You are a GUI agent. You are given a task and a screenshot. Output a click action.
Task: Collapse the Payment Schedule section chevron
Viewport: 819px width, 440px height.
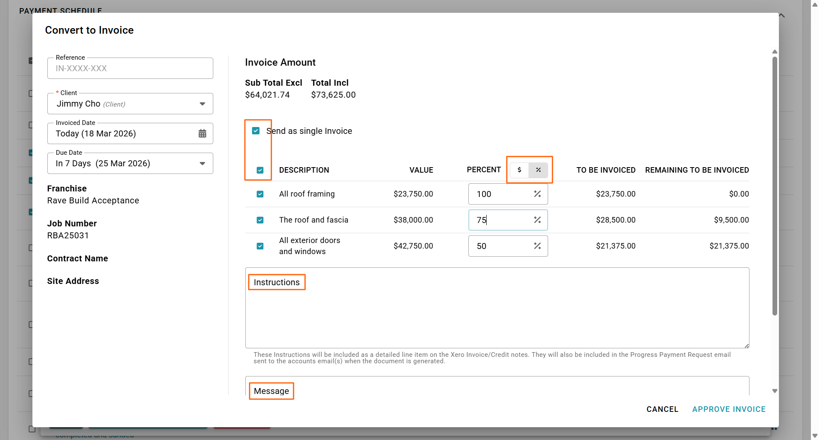(x=781, y=15)
